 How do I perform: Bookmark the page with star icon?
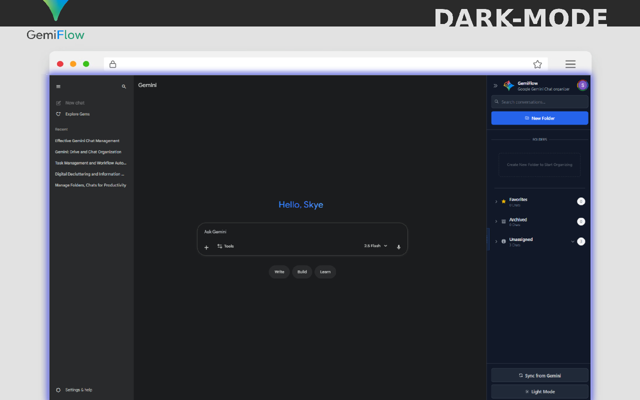click(537, 64)
